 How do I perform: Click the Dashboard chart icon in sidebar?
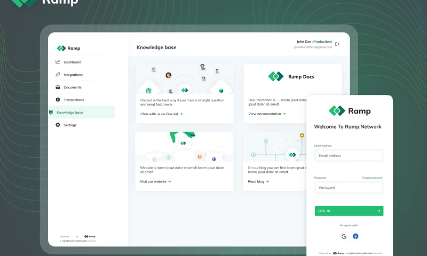(x=58, y=62)
